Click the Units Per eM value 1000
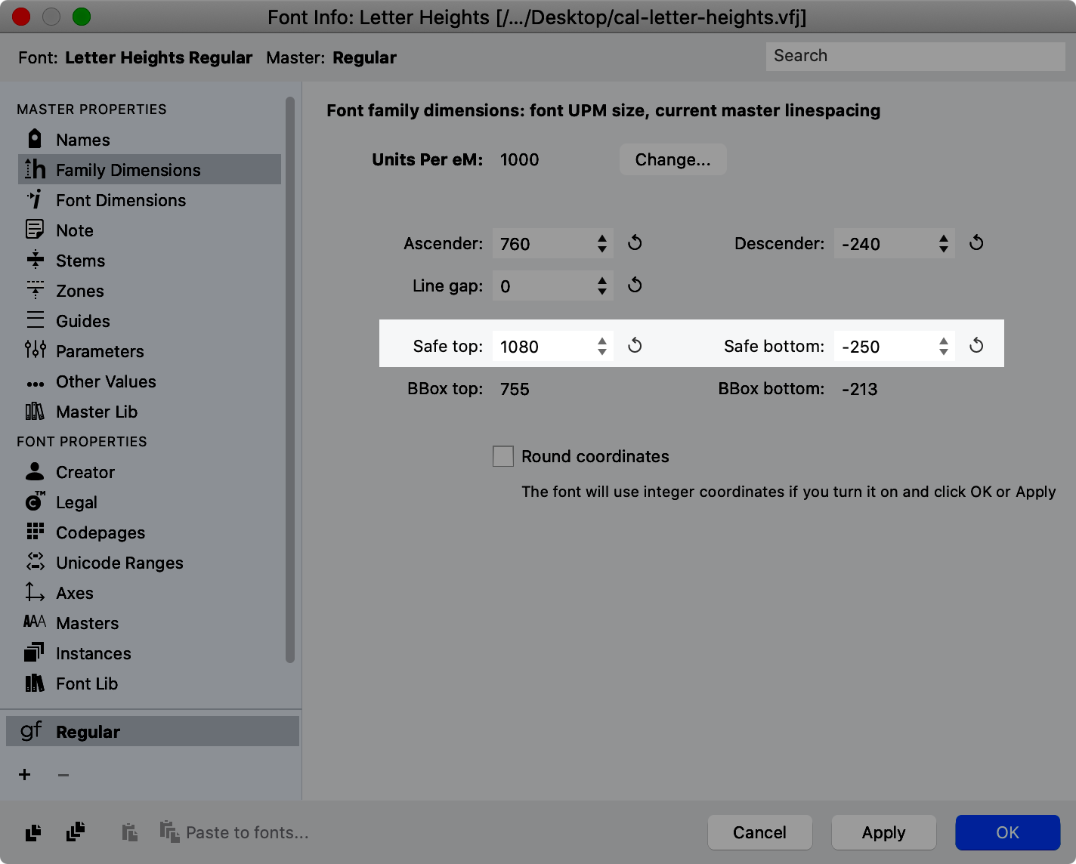Viewport: 1076px width, 864px height. pos(520,159)
